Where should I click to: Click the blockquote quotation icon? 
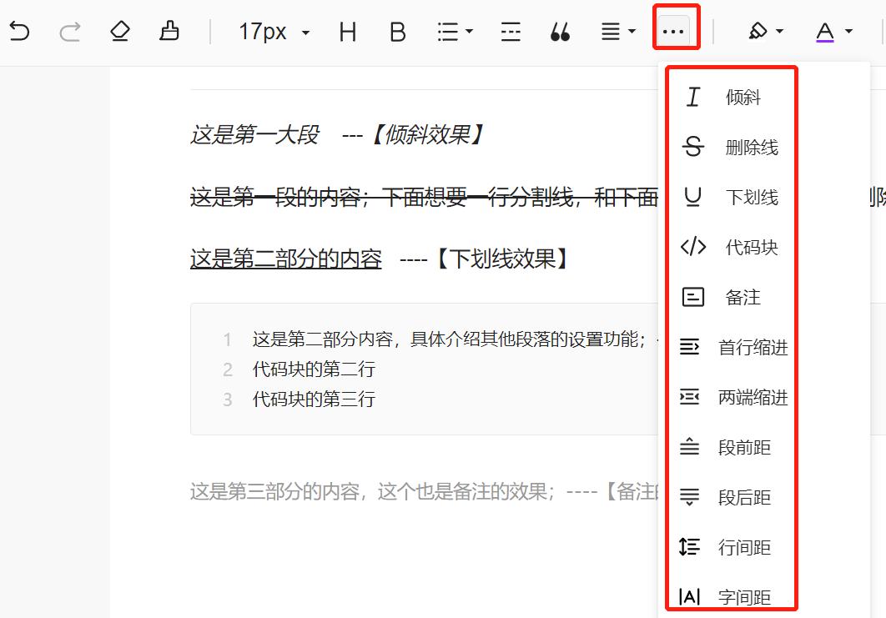coord(561,32)
